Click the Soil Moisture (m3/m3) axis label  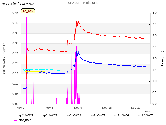4,59
